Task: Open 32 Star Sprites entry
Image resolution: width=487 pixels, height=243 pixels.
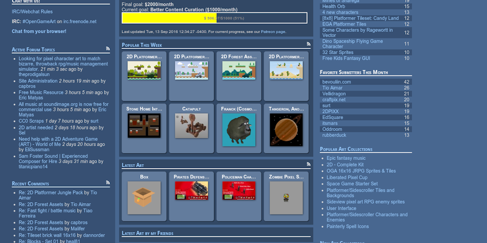Action: point(338,52)
